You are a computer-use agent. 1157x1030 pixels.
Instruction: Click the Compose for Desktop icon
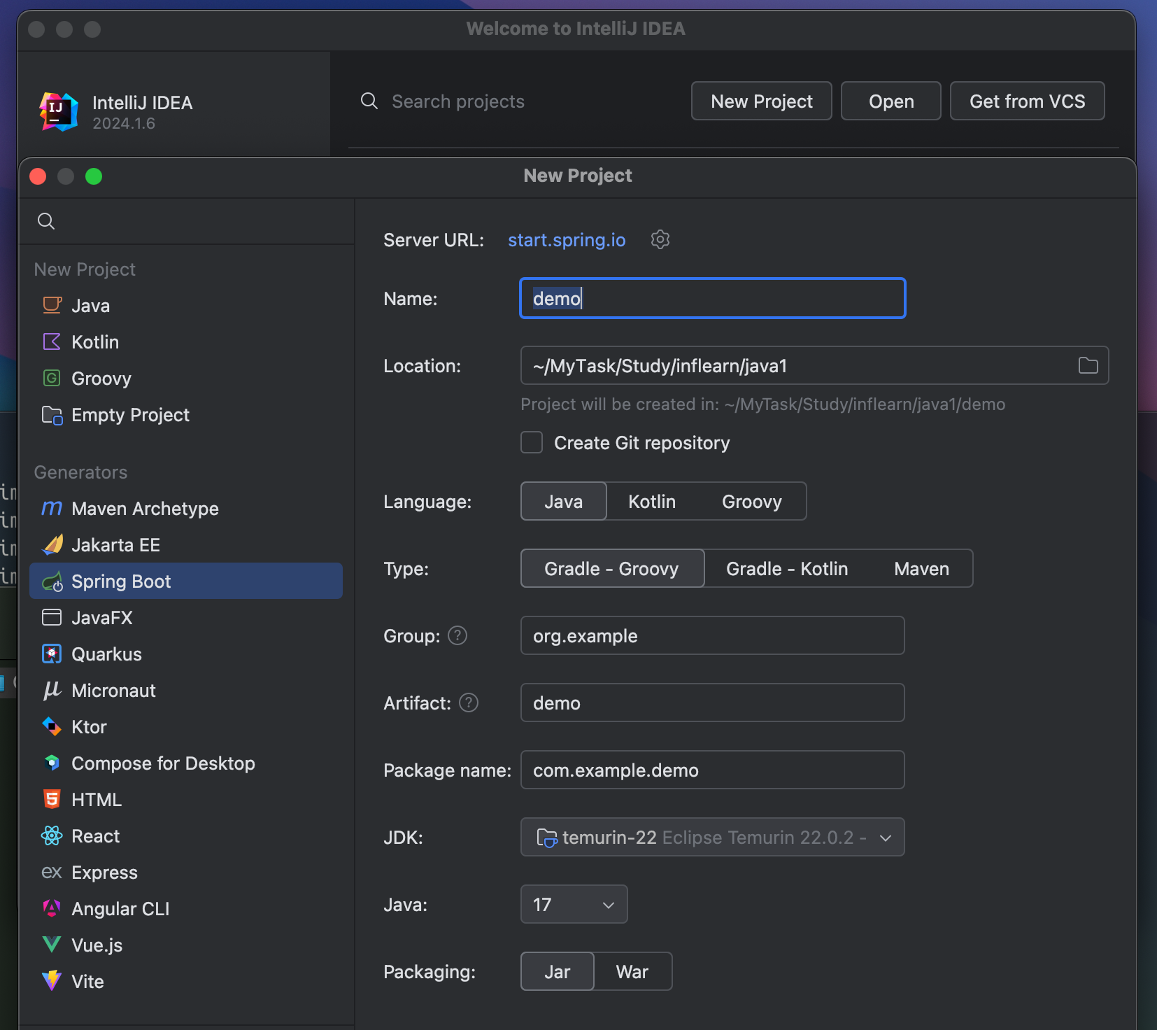[52, 763]
